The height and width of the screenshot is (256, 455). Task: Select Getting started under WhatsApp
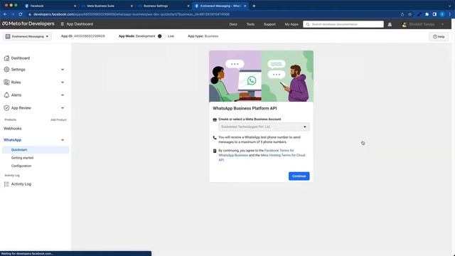coord(22,158)
